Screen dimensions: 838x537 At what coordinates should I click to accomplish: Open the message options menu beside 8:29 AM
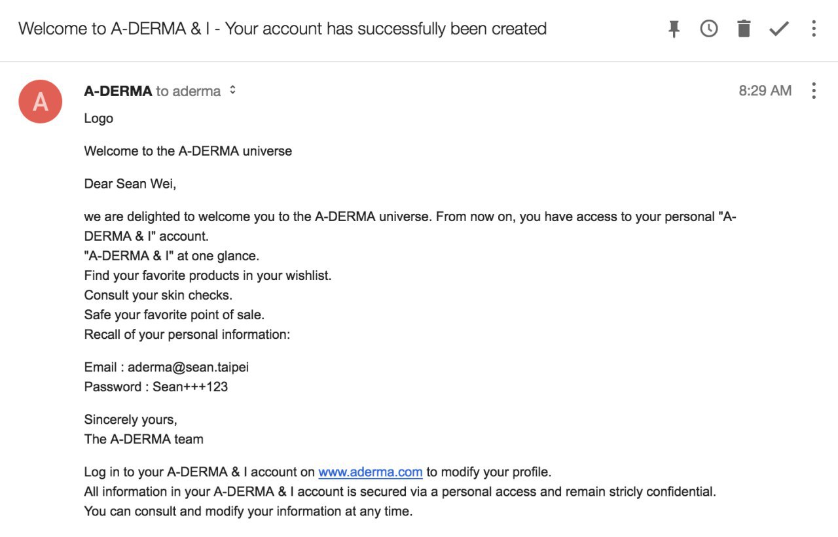(814, 91)
